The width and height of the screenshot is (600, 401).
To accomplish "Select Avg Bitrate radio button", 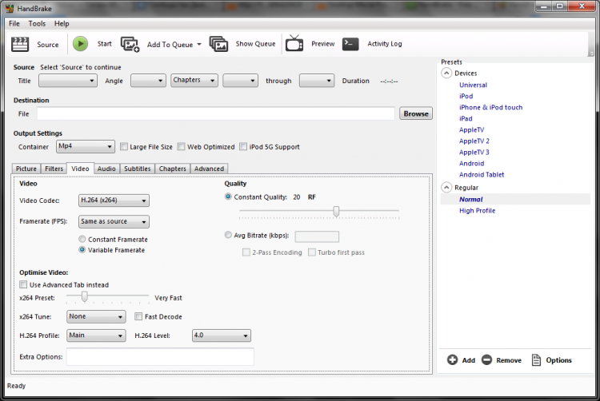I will coord(228,235).
